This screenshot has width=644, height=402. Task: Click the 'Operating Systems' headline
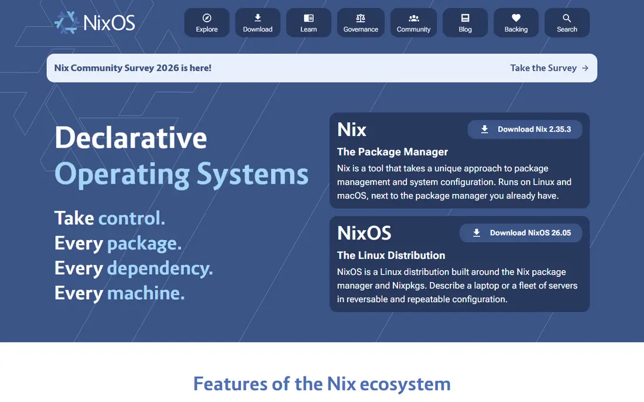(181, 175)
